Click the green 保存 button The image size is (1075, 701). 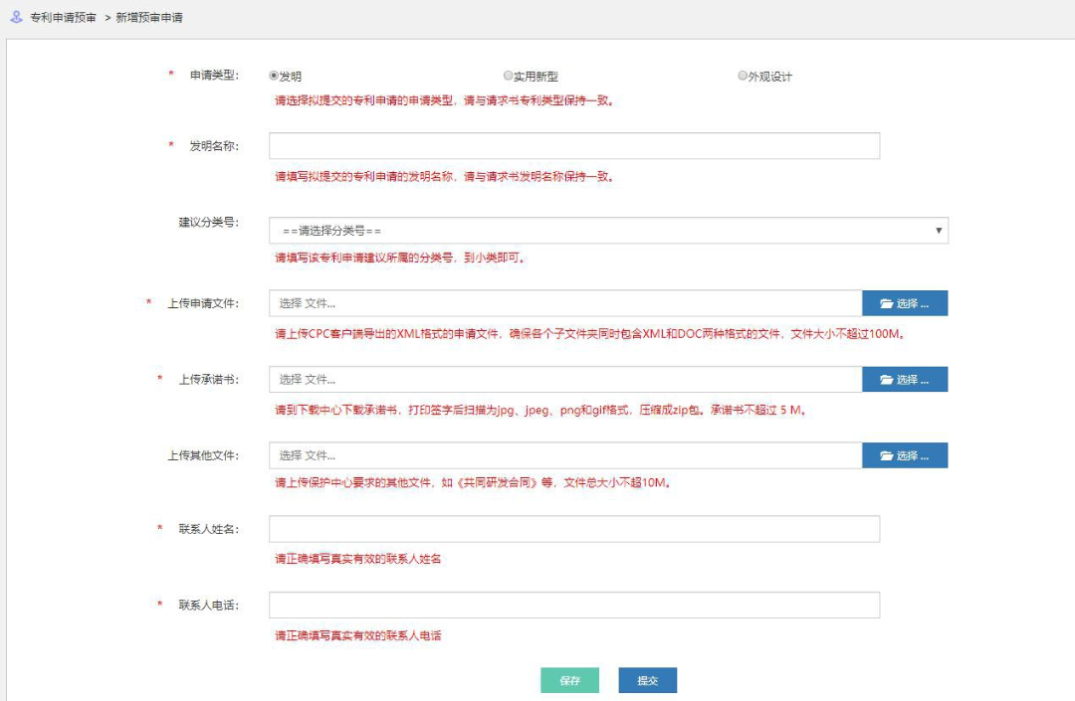(570, 680)
